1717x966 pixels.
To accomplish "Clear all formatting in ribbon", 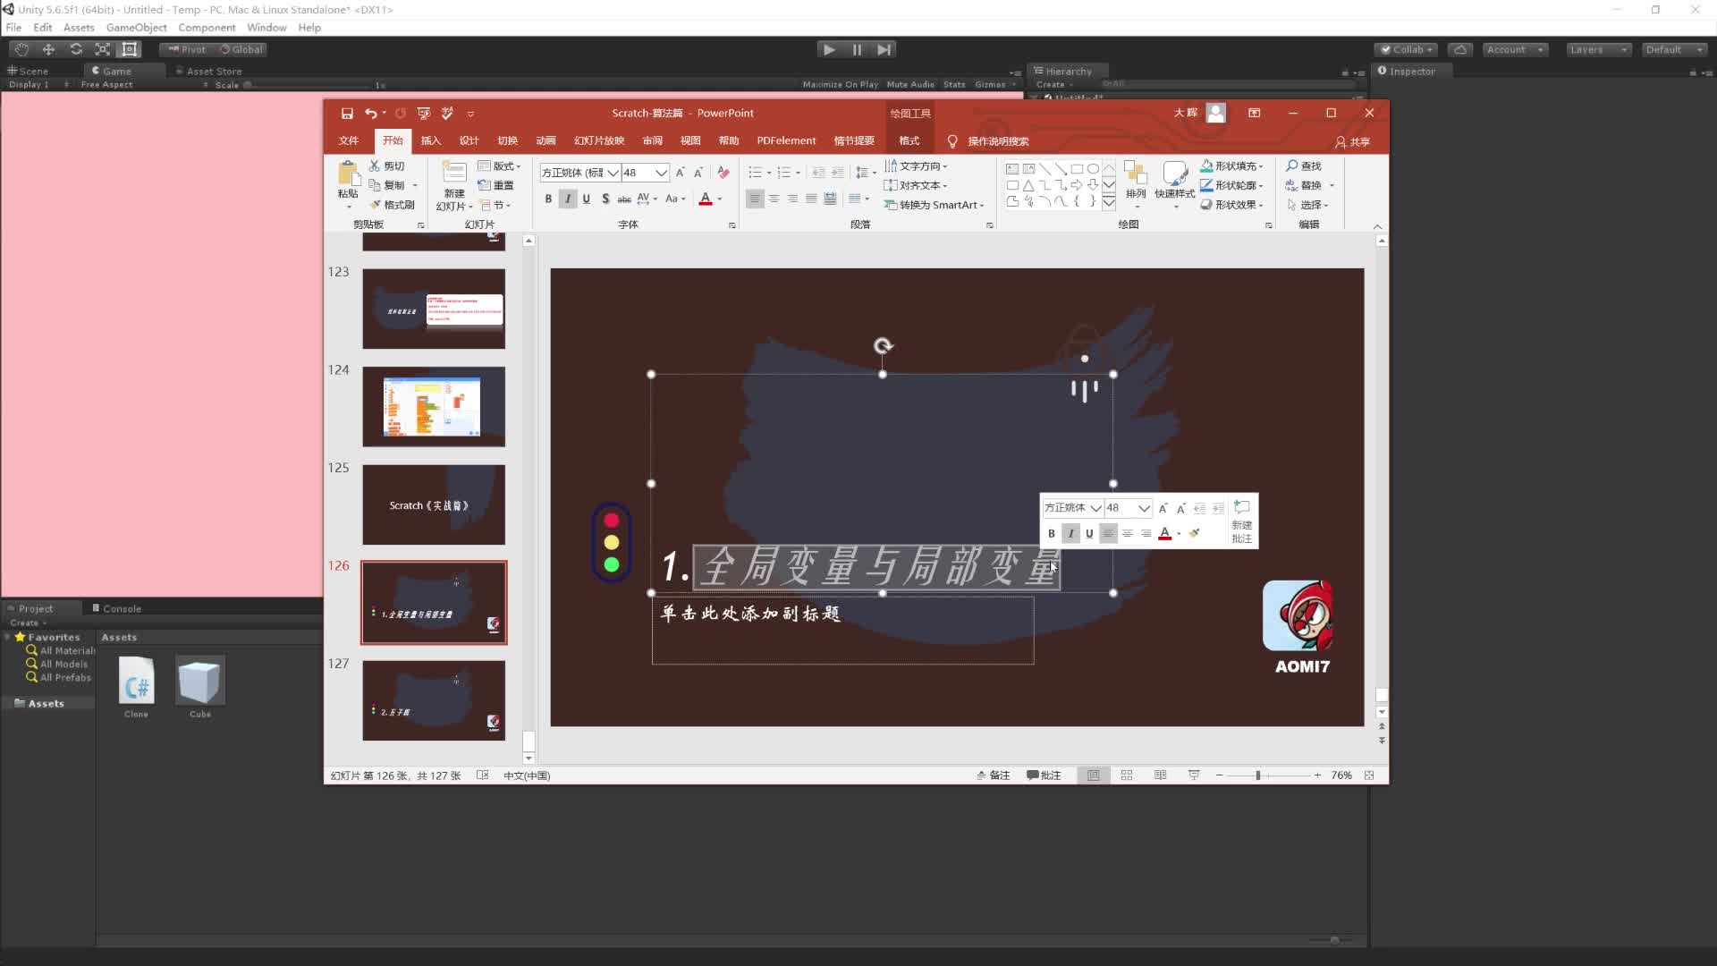I will (723, 173).
